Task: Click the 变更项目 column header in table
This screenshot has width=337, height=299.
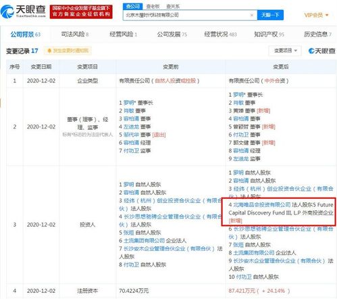Action: [87, 67]
